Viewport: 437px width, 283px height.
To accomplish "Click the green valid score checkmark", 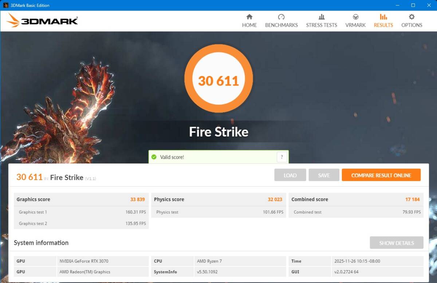I will point(154,157).
